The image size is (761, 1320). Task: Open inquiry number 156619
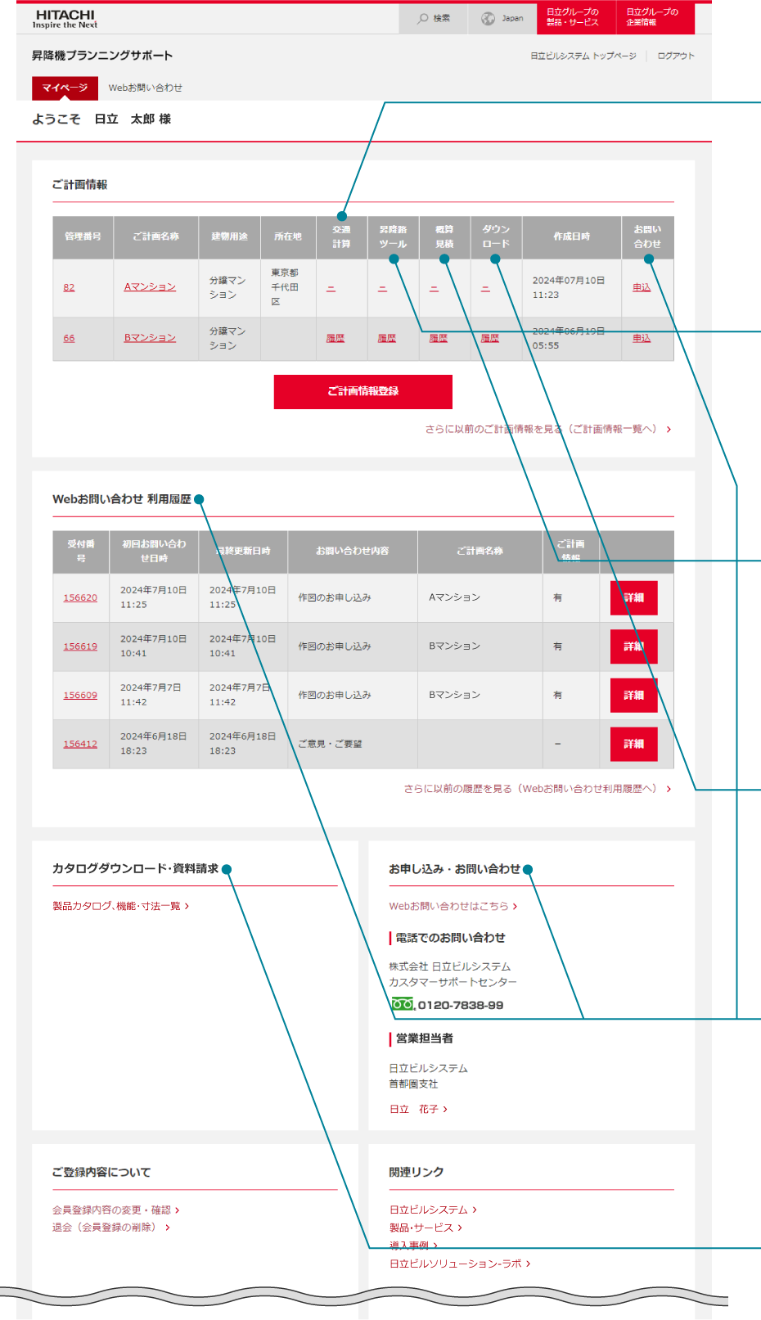pyautogui.click(x=80, y=646)
